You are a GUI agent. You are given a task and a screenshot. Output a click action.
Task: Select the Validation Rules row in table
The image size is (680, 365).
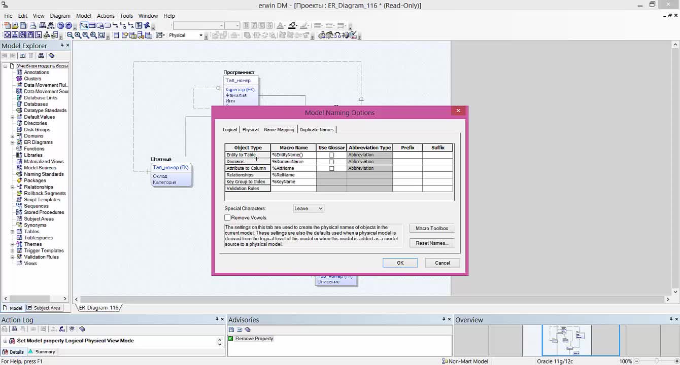(339, 189)
